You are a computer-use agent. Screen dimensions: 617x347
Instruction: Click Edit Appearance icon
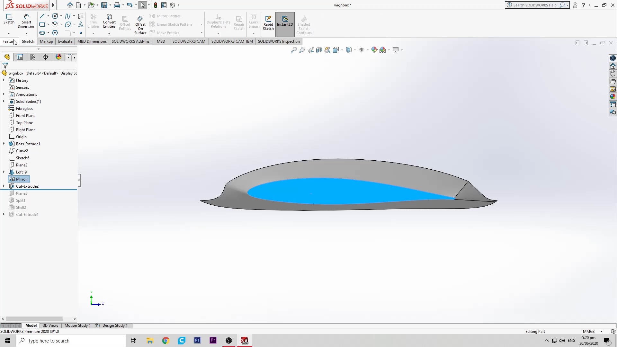[374, 50]
